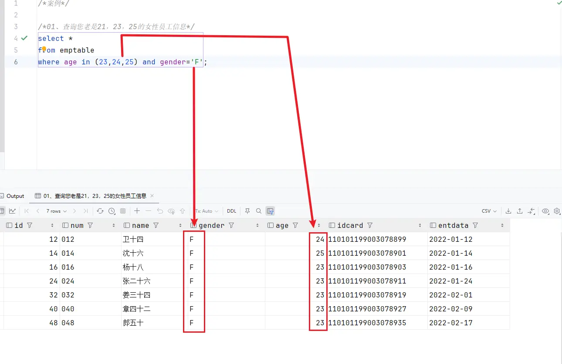Viewport: 562px width, 364px height.
Task: Switch to the Output tab
Action: pyautogui.click(x=12, y=196)
